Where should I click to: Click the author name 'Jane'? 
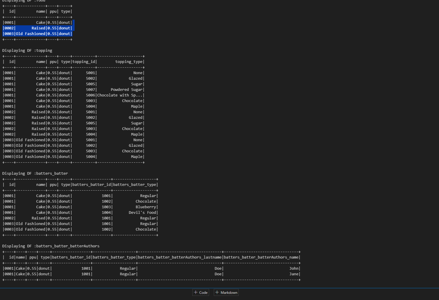[x=294, y=274]
